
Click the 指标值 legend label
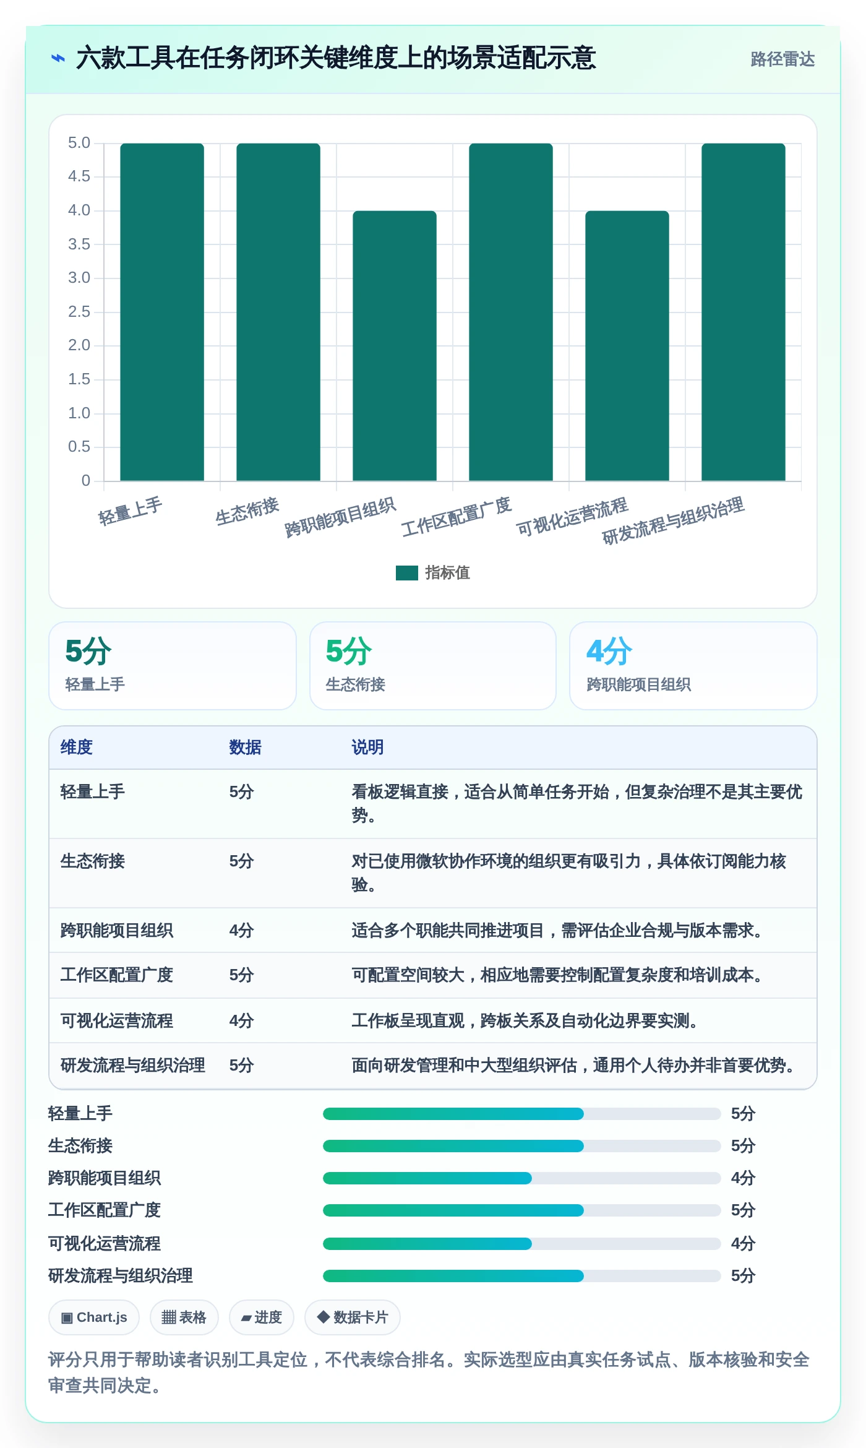(447, 573)
